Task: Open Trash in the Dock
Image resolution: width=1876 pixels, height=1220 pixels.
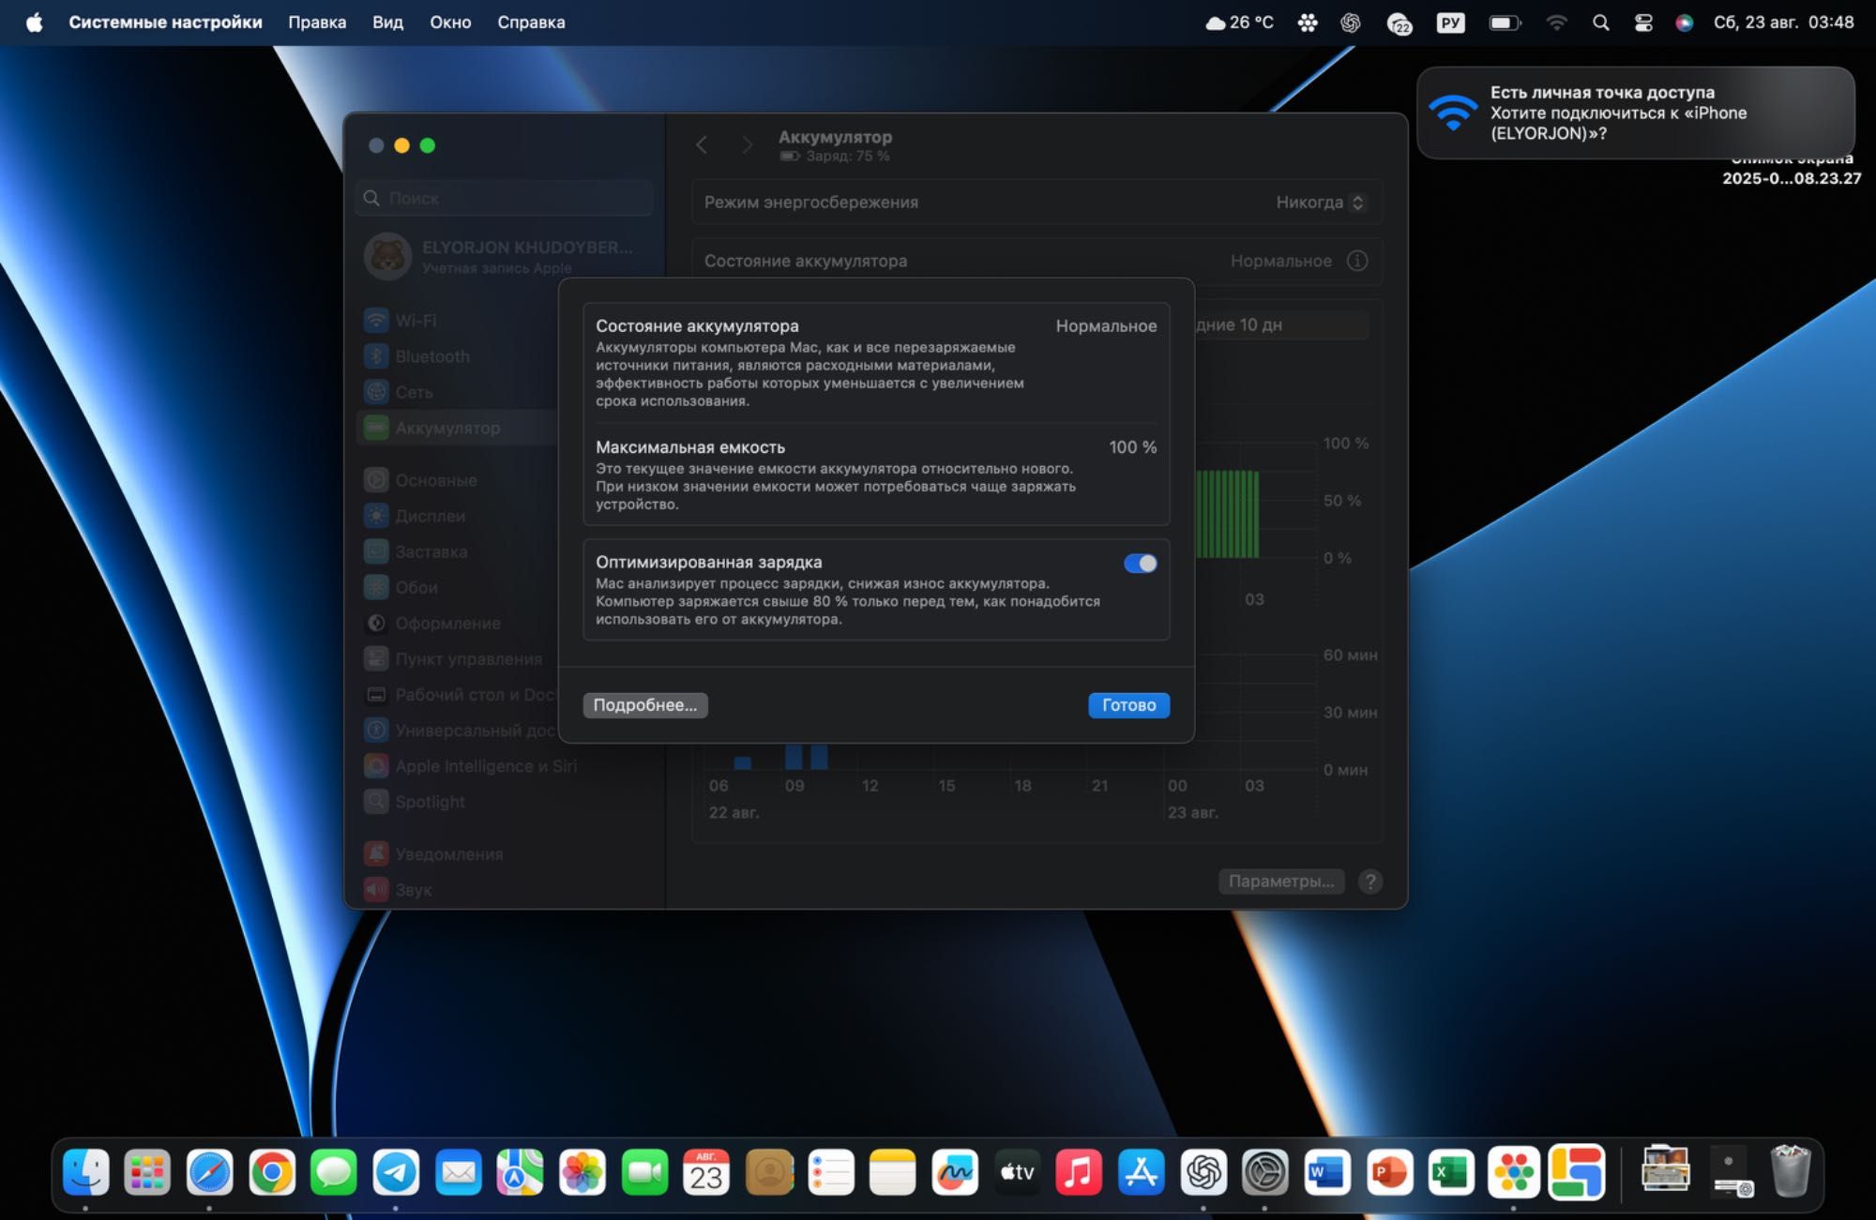Action: coord(1790,1171)
